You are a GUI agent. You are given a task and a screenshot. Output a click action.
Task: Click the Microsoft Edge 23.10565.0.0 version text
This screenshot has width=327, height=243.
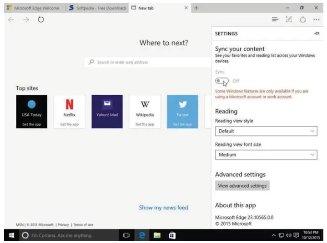coord(244,218)
